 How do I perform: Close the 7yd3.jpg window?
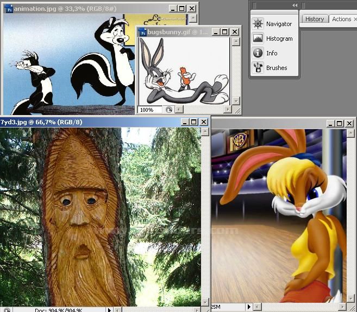(x=204, y=122)
